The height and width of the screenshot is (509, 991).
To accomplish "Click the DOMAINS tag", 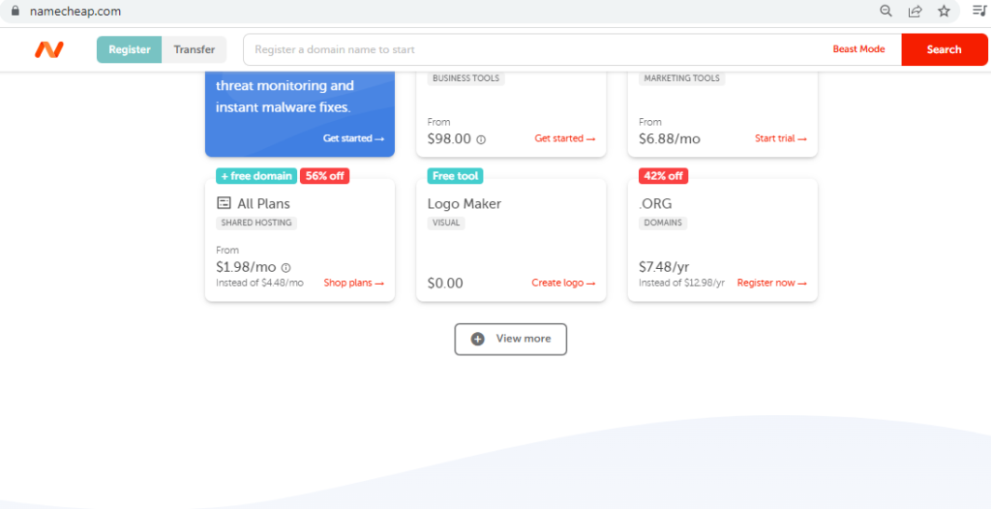I will (x=663, y=223).
